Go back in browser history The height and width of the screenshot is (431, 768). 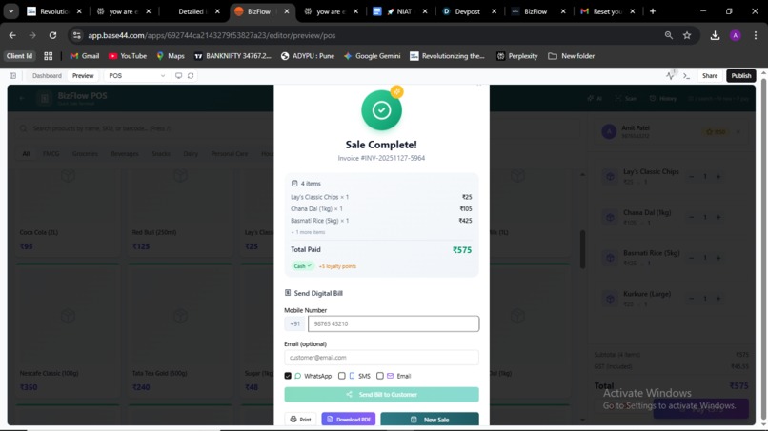pyautogui.click(x=12, y=35)
